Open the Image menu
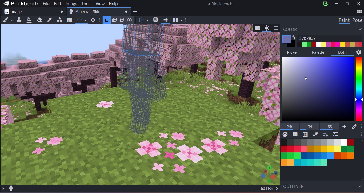This screenshot has height=193, width=364. pos(71,4)
